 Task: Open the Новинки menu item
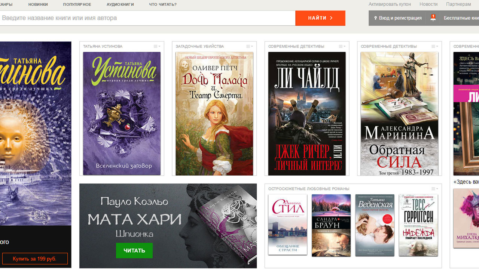[x=38, y=4]
